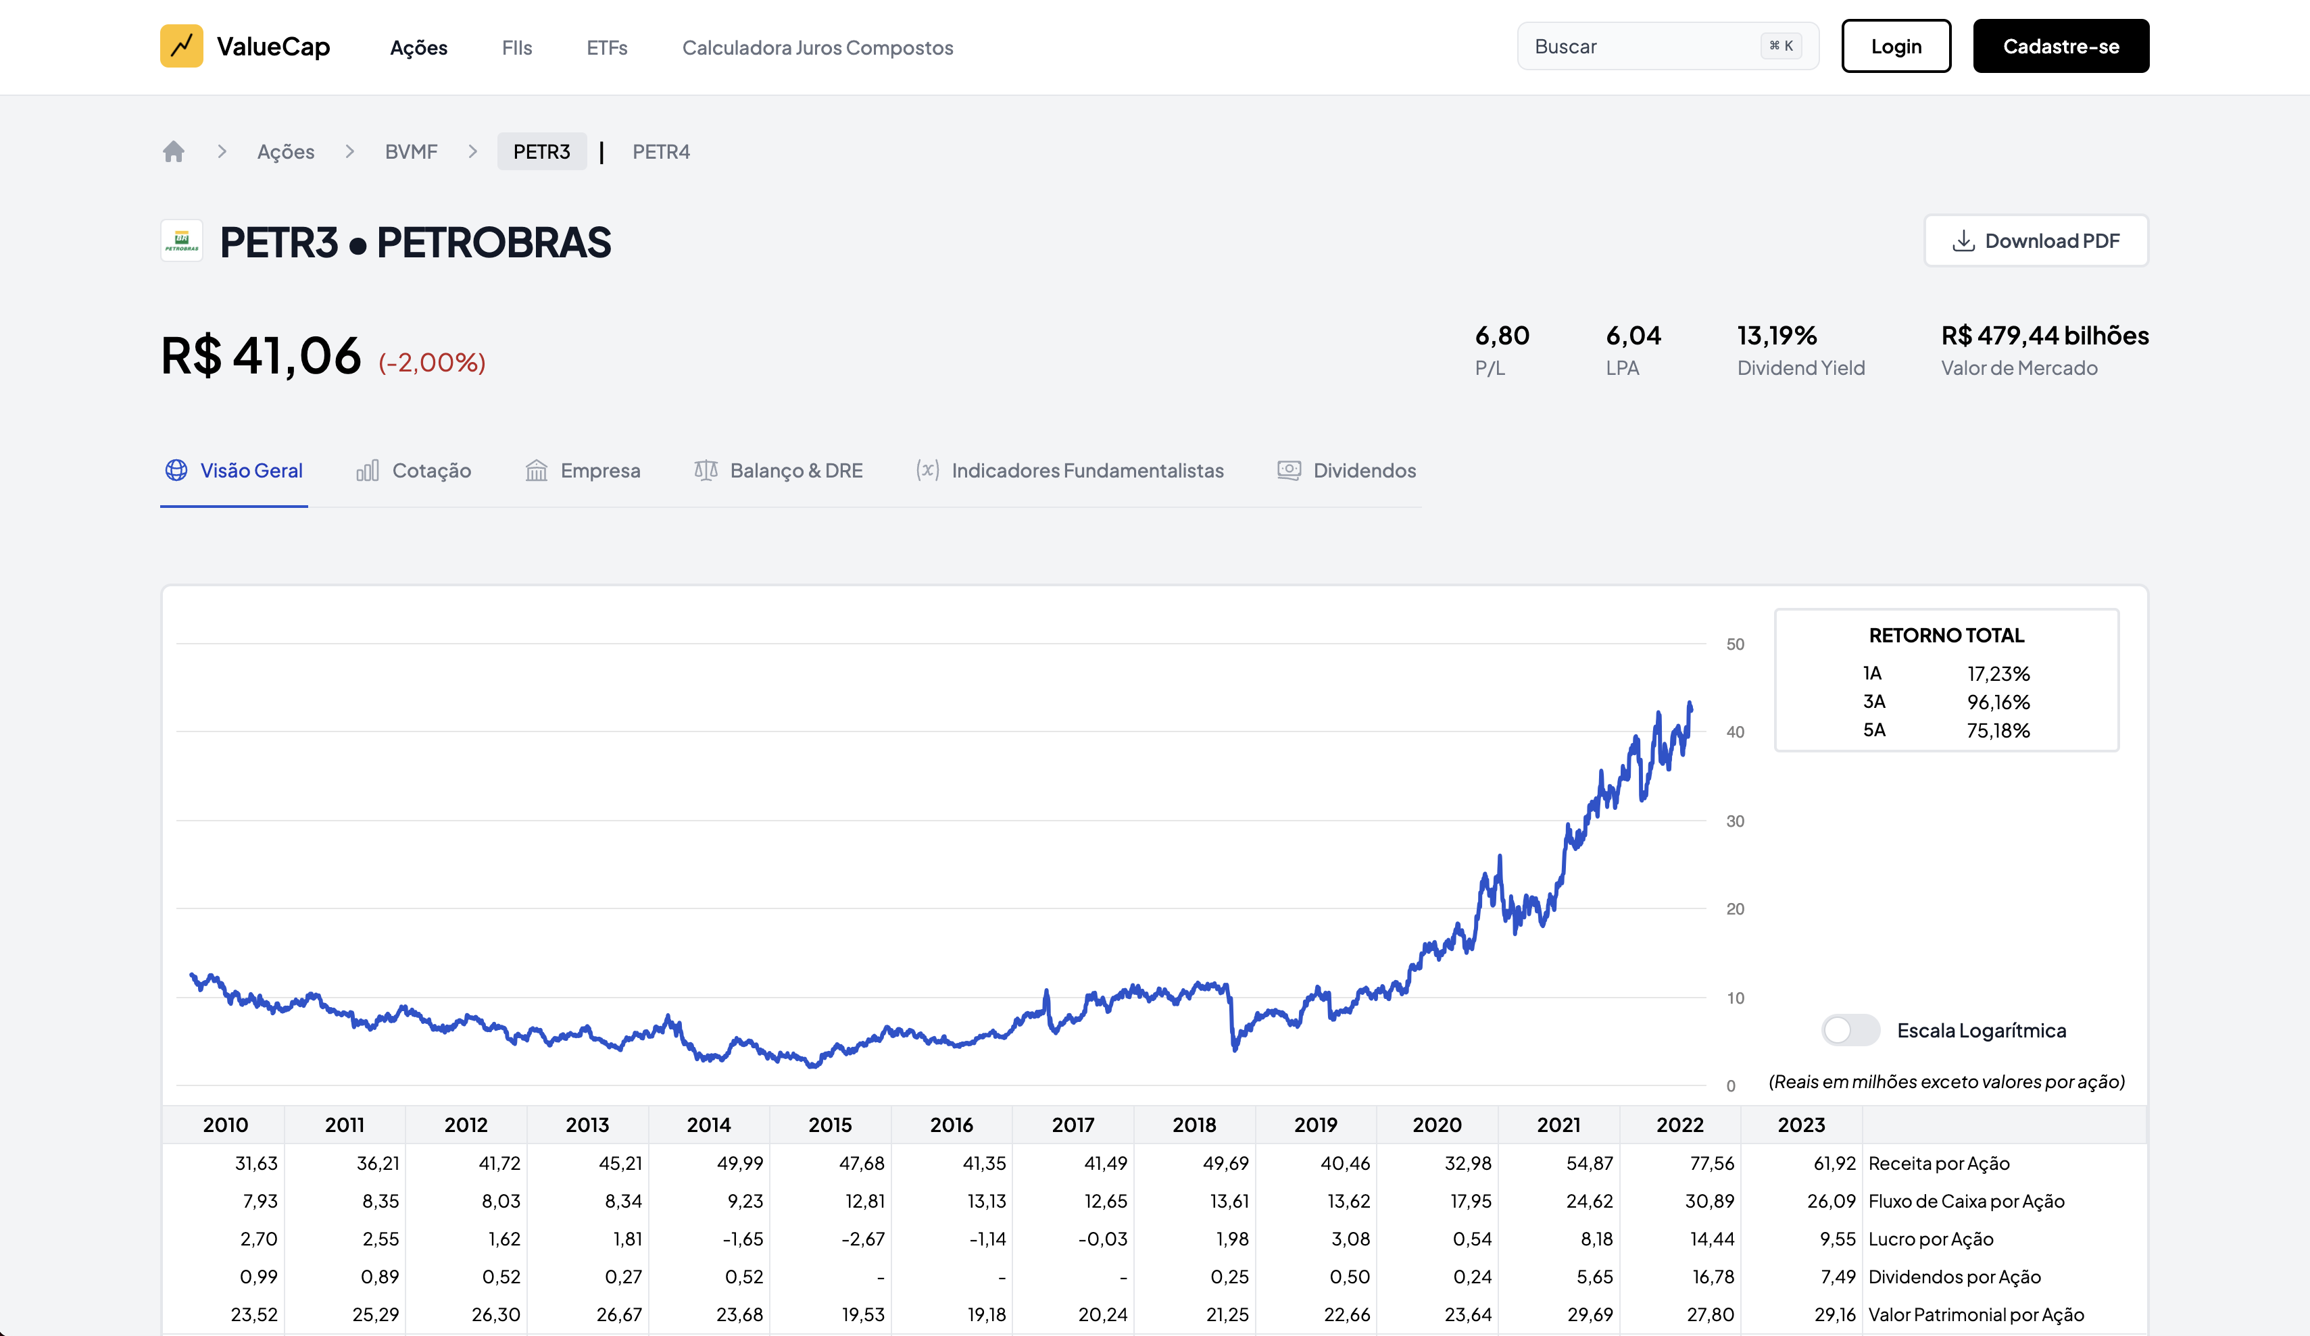The image size is (2310, 1336).
Task: Click the 5A return value 75,18%
Action: 1998,730
